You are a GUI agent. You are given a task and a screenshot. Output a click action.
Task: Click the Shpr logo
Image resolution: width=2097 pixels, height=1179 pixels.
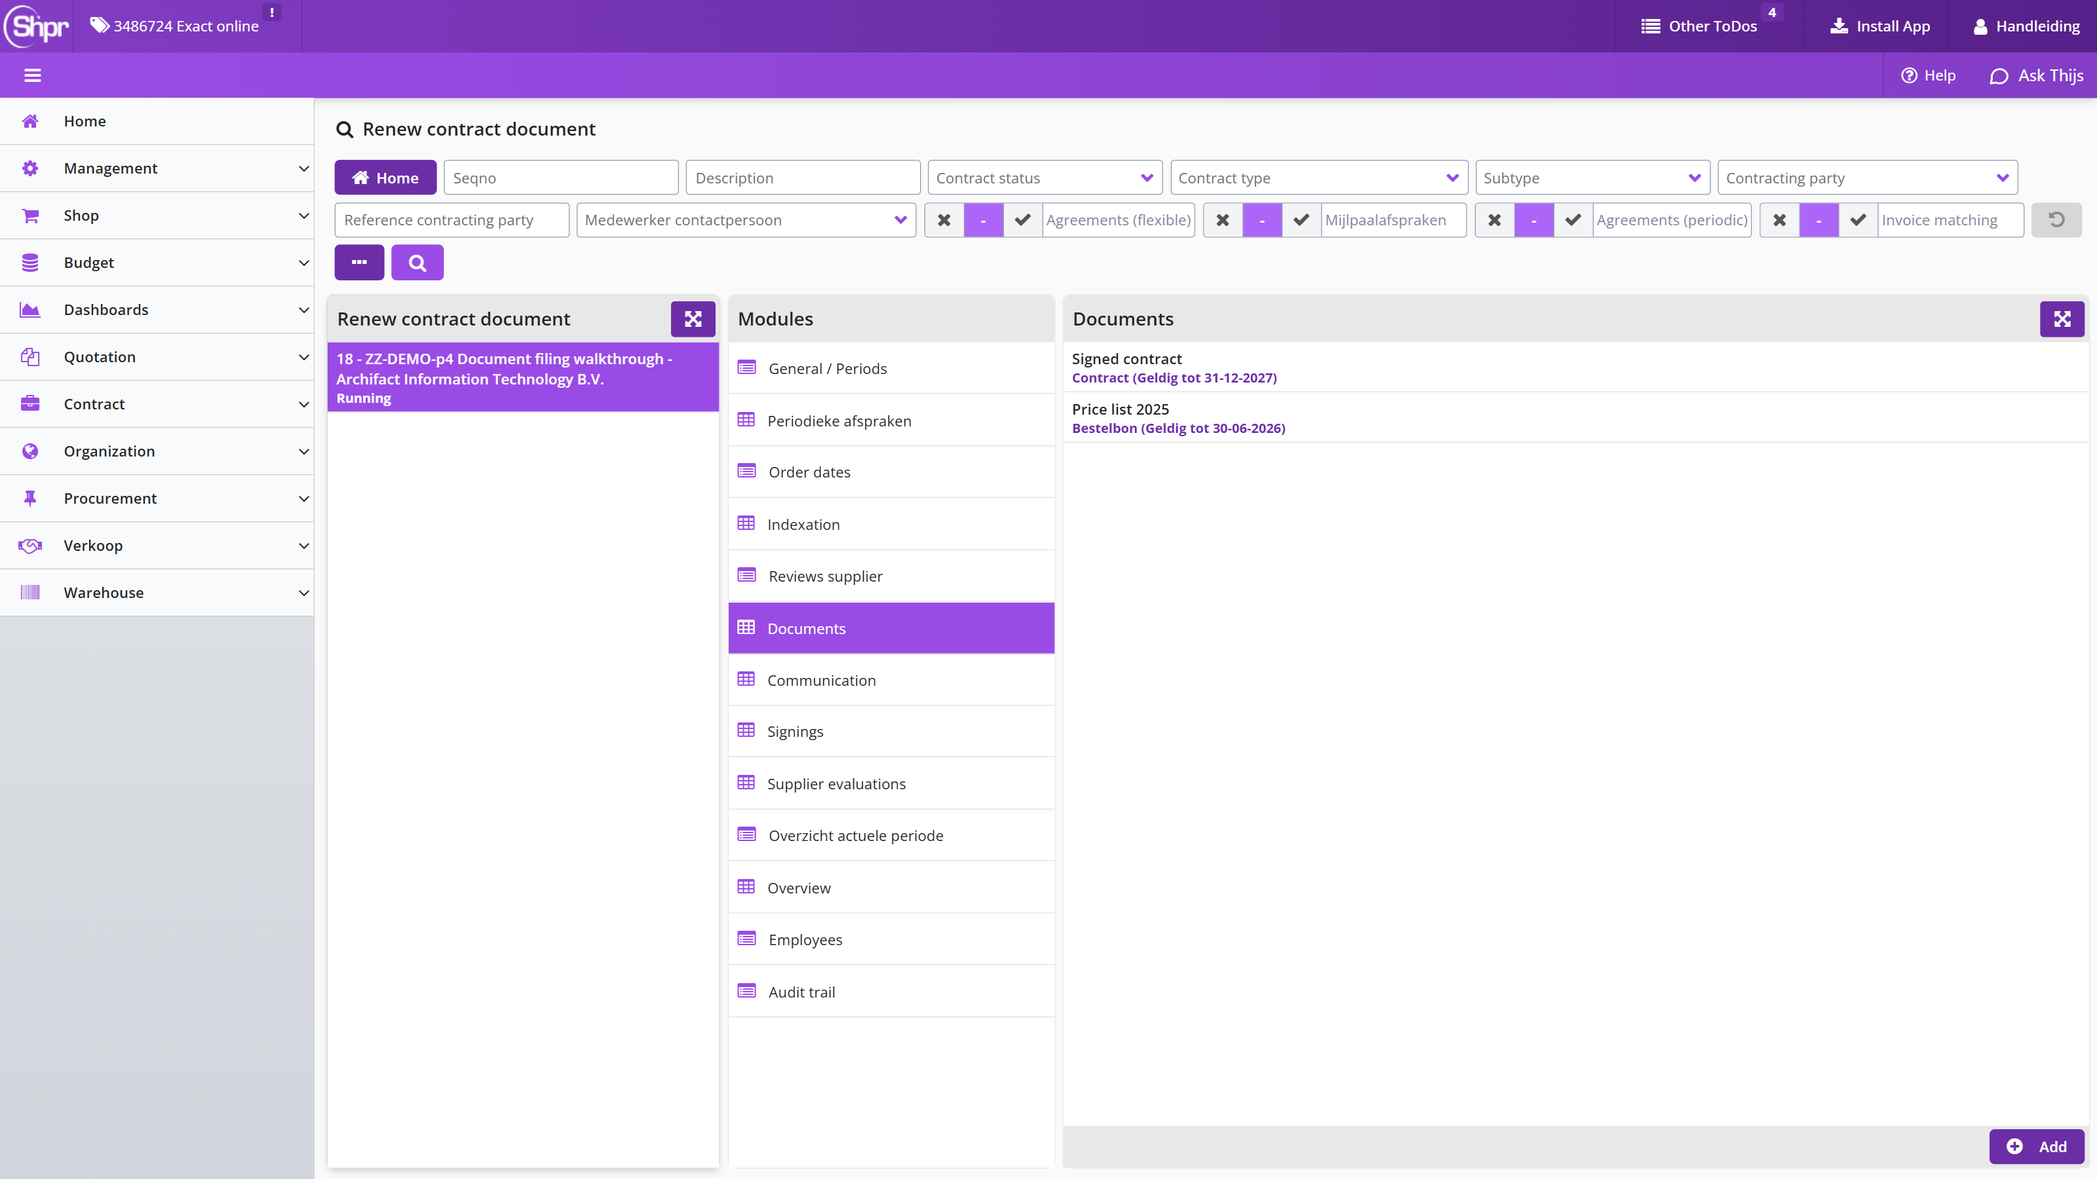point(37,26)
